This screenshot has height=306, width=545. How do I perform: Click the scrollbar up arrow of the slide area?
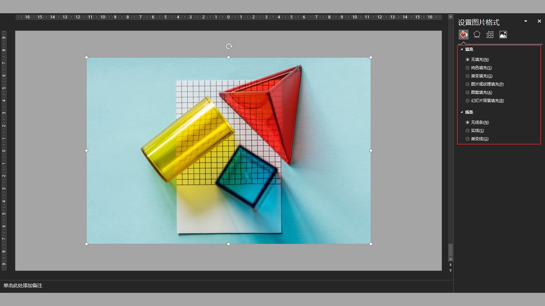[x=450, y=17]
